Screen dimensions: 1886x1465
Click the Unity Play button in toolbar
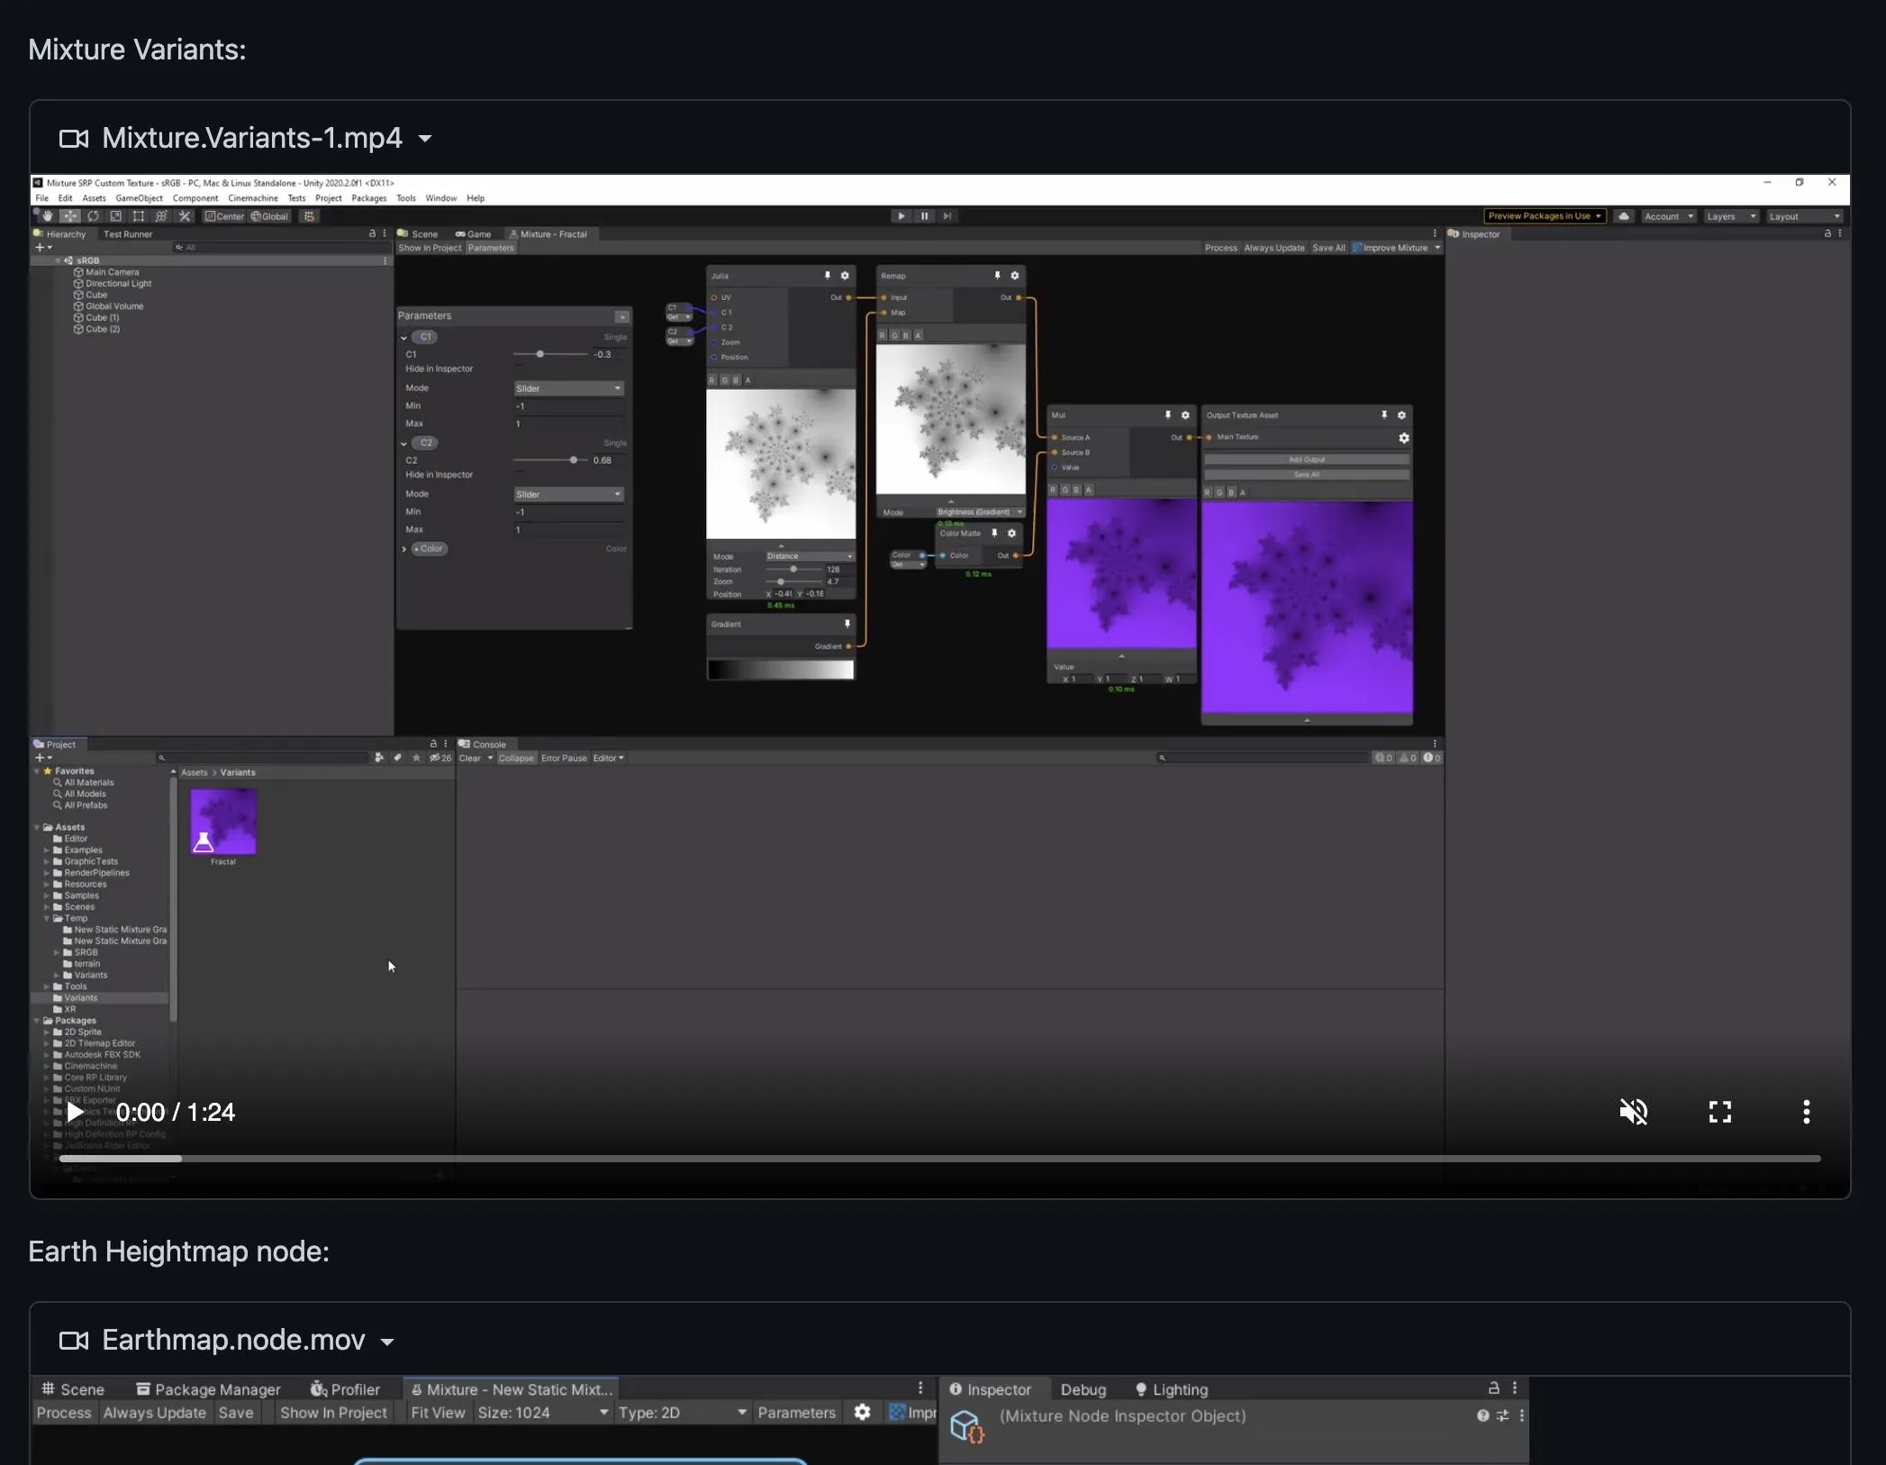[901, 216]
